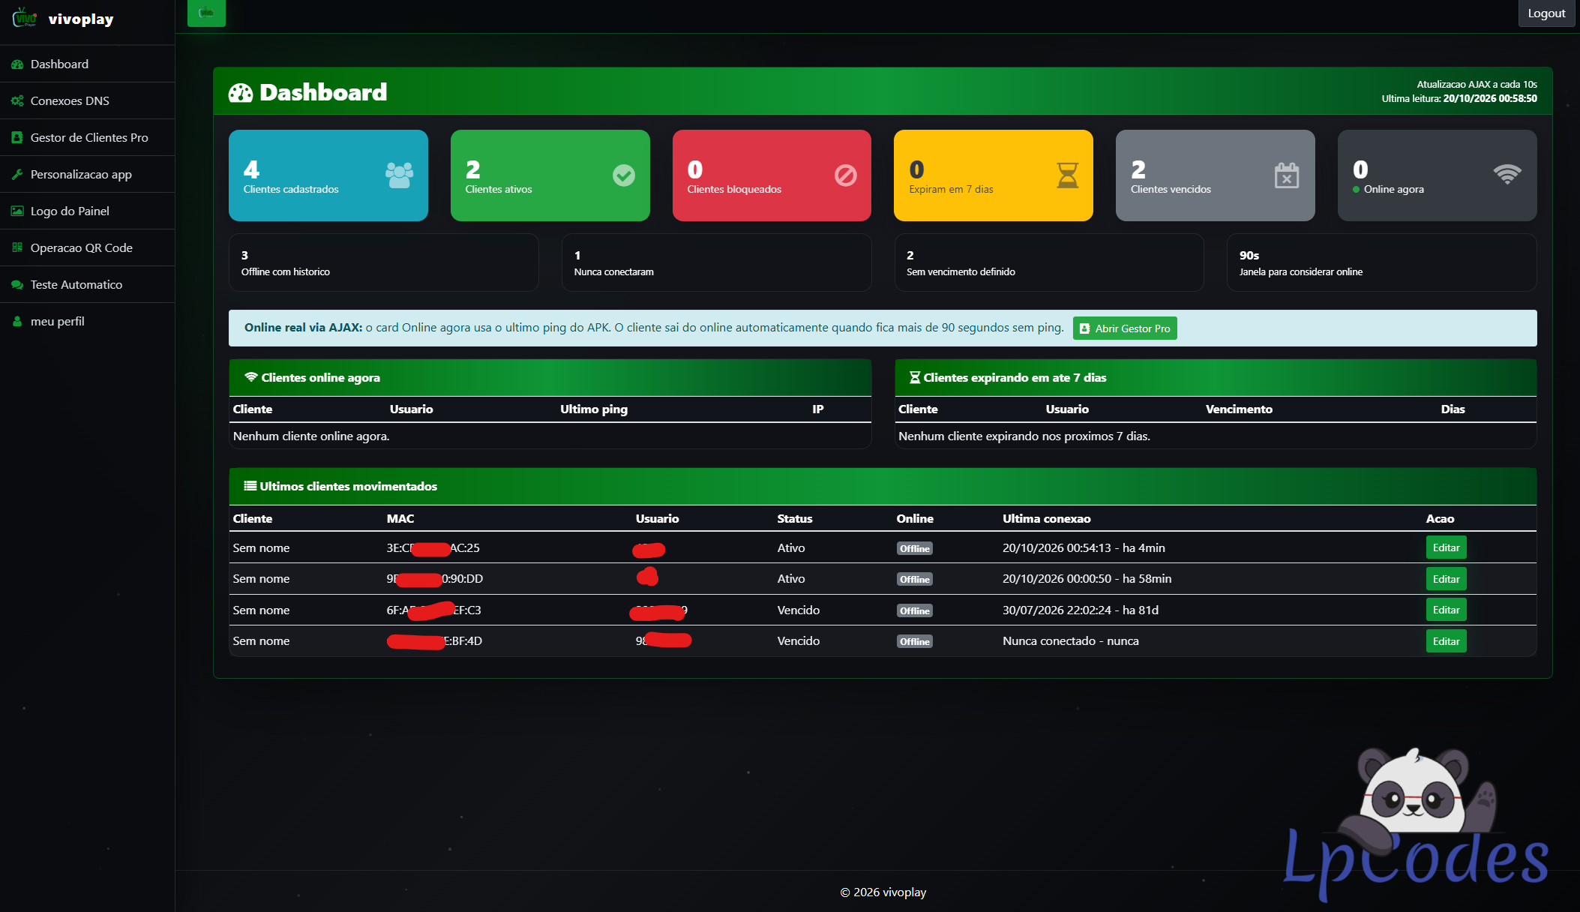1580x912 pixels.
Task: Click the wifi icon on Online agora card
Action: coord(1507,175)
